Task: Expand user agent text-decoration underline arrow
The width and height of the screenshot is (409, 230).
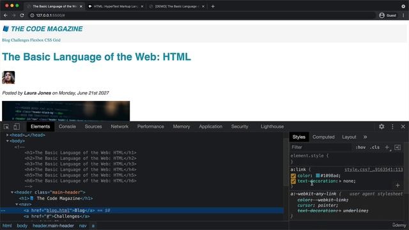Action: 340,211
